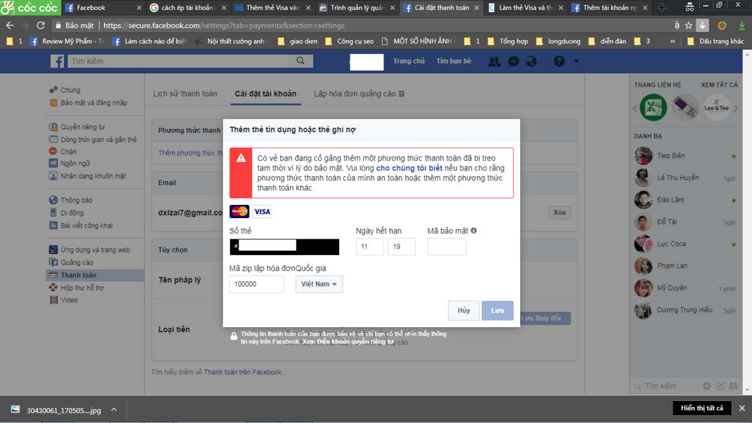
Task: Switch to the 'Trình quản lý quảng' tab
Action: pos(355,8)
